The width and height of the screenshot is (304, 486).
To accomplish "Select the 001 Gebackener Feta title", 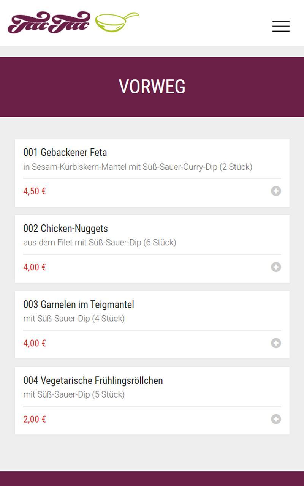I will (65, 153).
